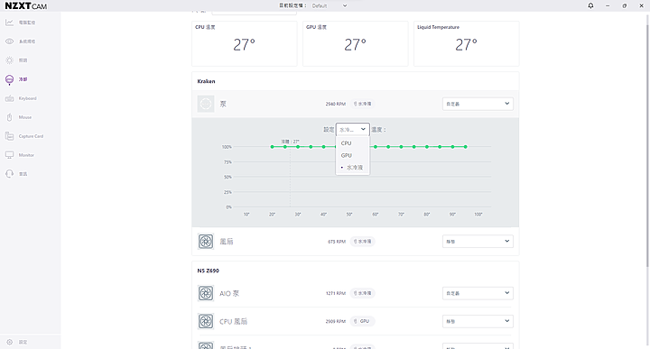650x349 pixels.
Task: Click the NZXT CAM logo
Action: [x=25, y=5]
